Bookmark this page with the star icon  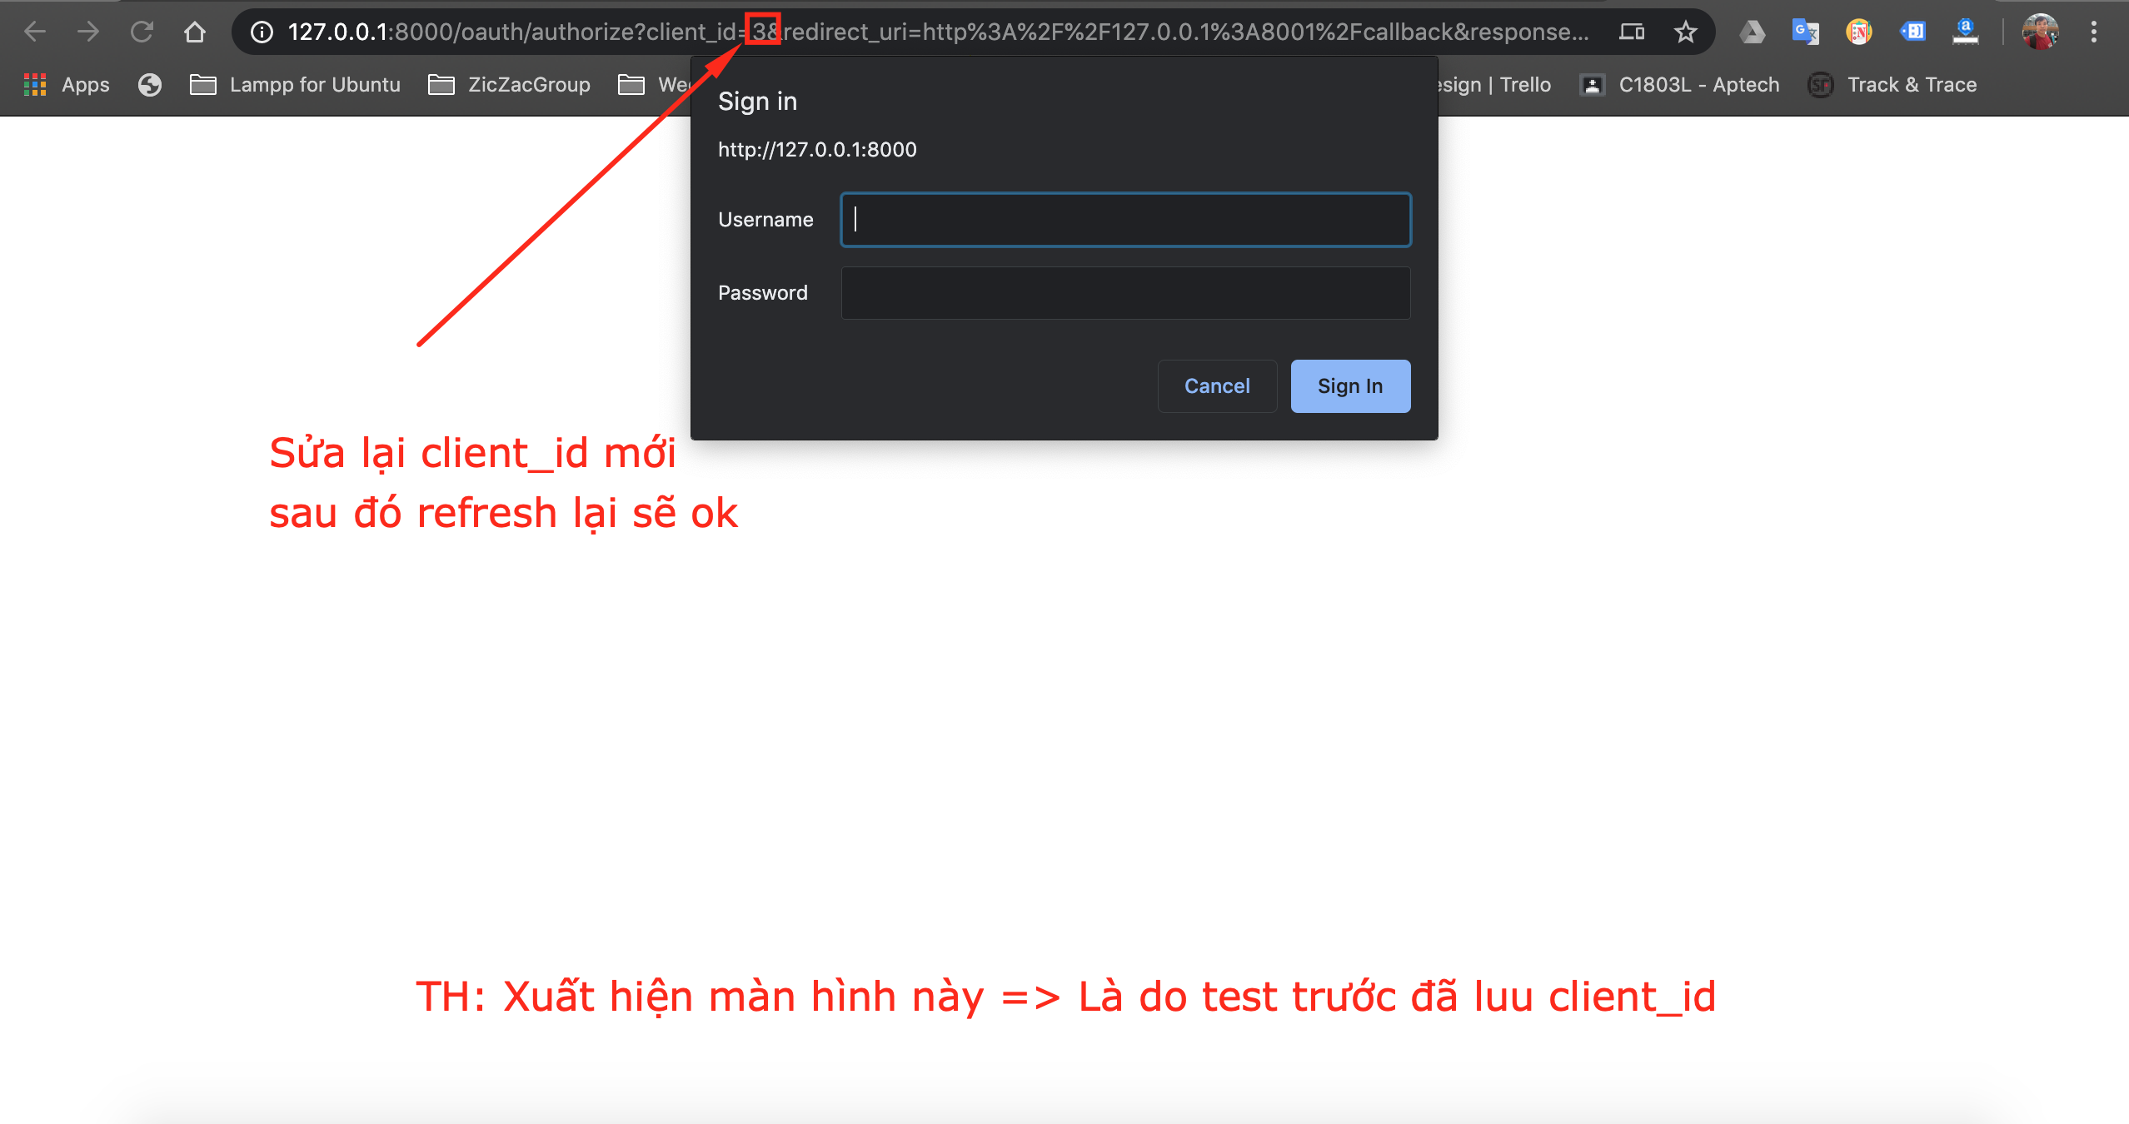pos(1686,32)
